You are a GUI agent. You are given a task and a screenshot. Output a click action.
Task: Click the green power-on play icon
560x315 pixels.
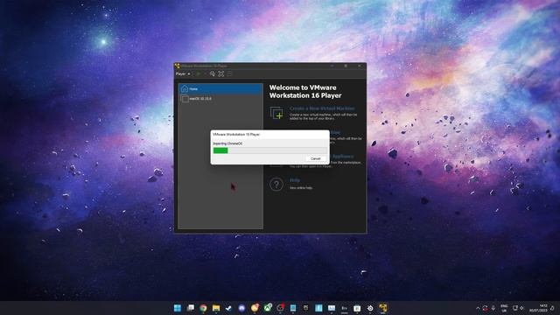click(x=199, y=73)
